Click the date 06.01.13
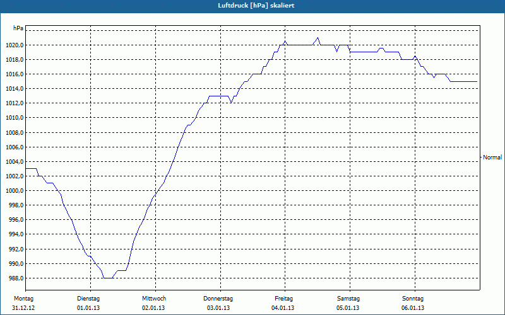 (413, 308)
